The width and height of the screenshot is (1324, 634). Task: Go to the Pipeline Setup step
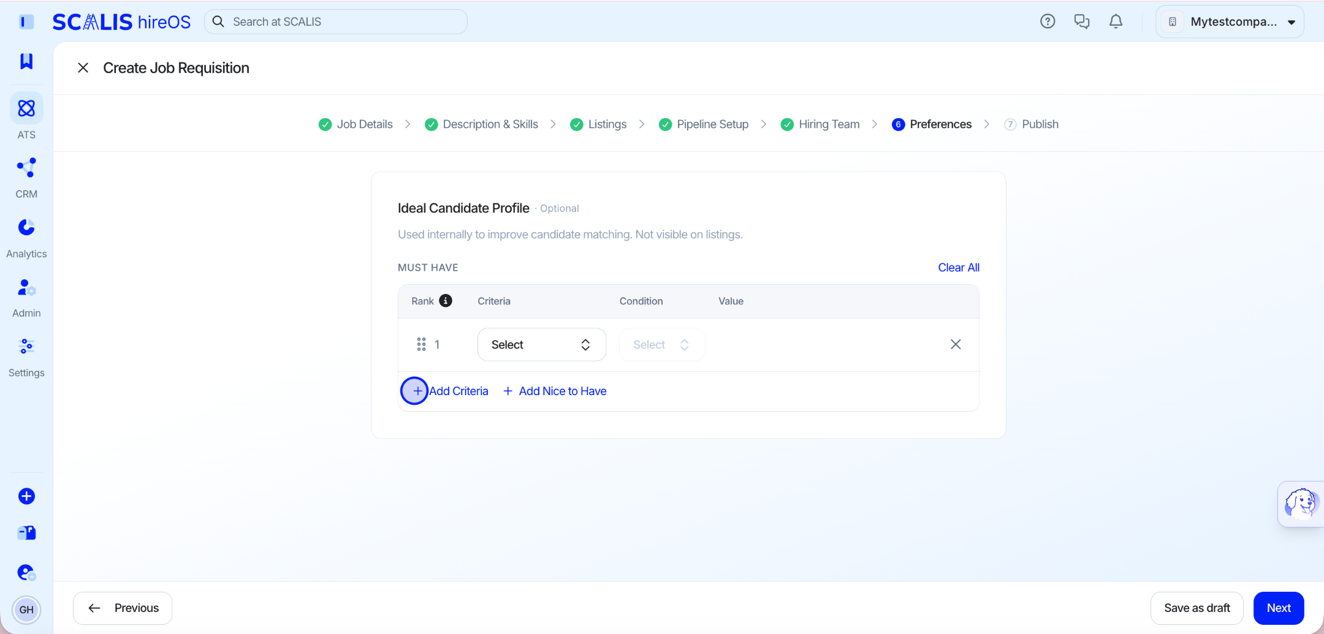coord(704,124)
